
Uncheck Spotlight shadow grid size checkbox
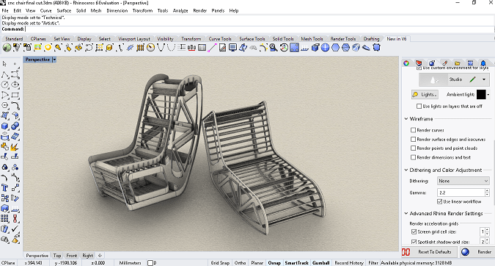click(414, 242)
